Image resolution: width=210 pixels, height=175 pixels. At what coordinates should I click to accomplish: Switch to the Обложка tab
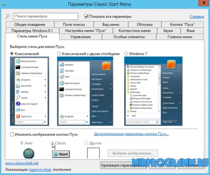tap(145, 24)
